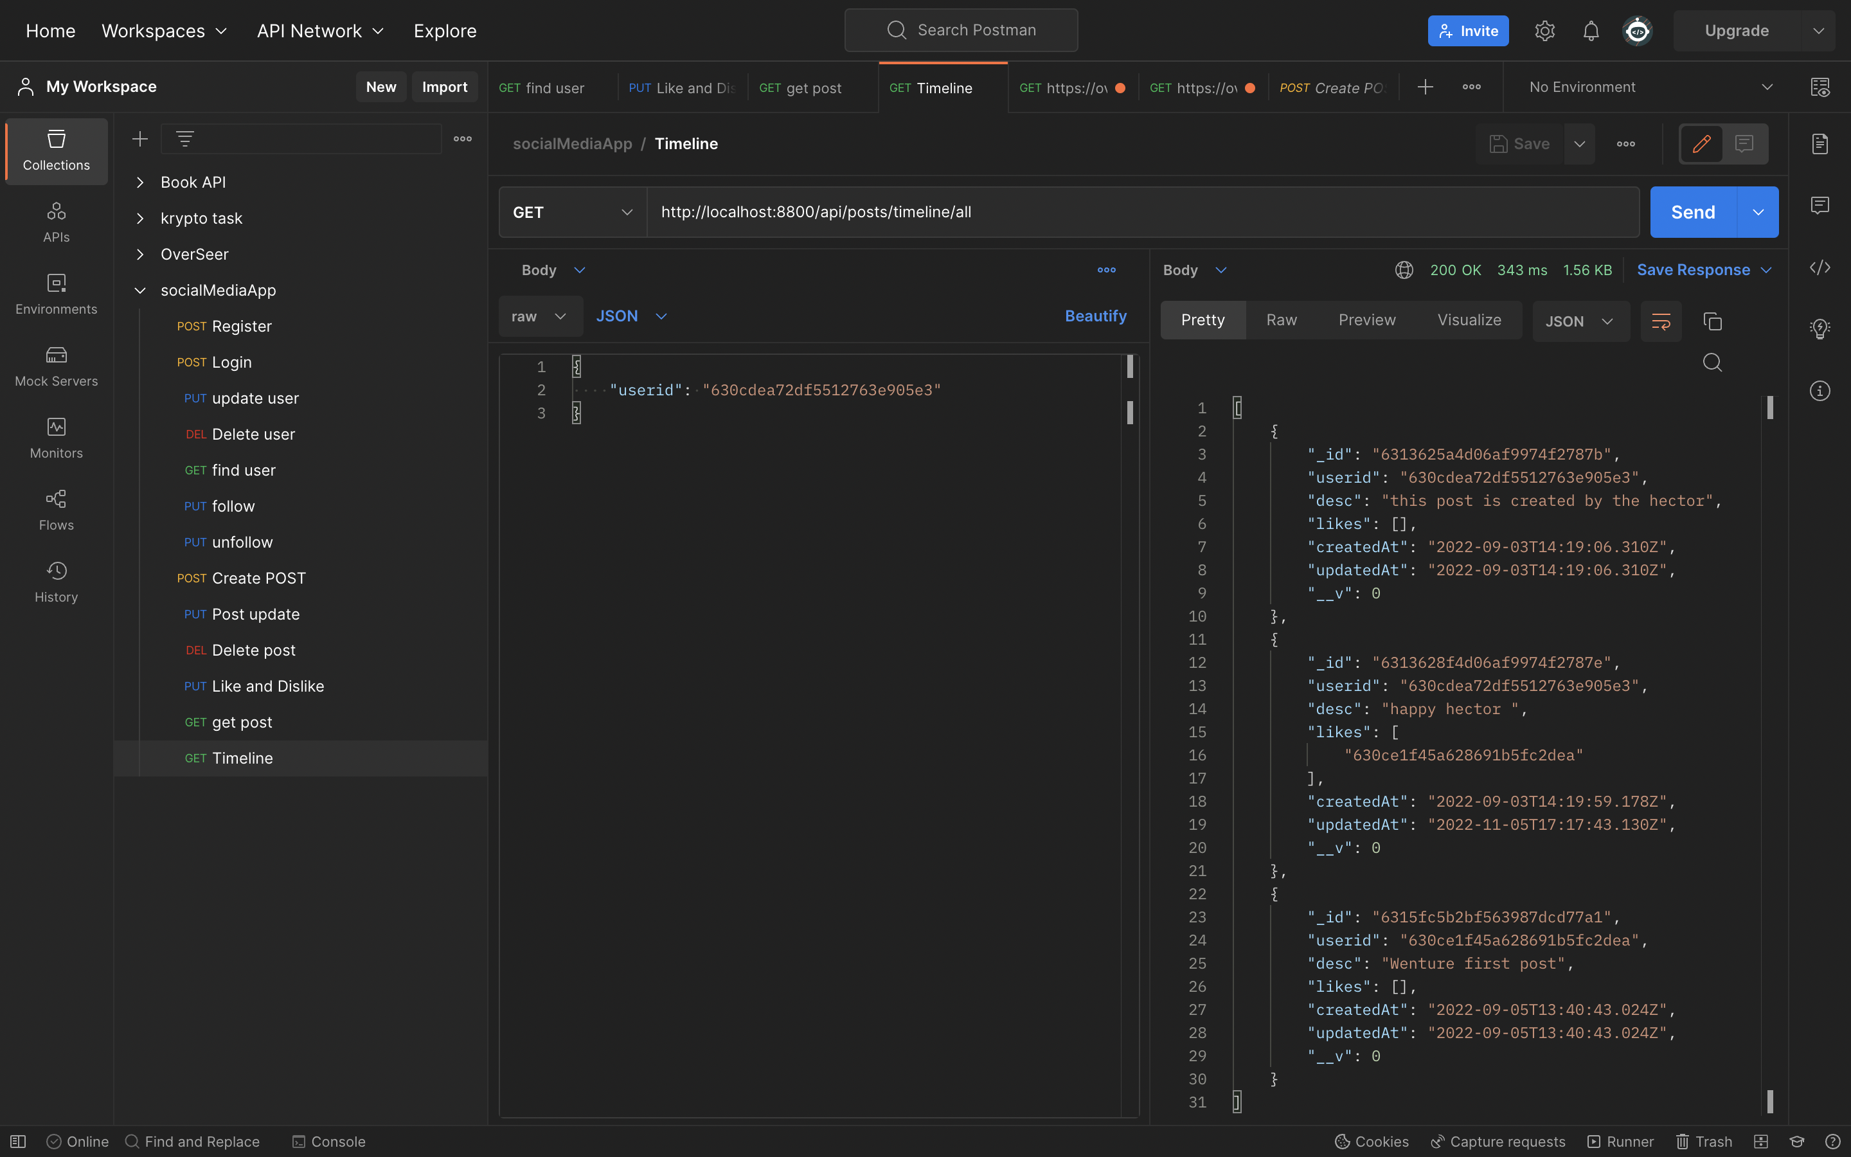Go to Explore page
The width and height of the screenshot is (1851, 1157).
[445, 31]
